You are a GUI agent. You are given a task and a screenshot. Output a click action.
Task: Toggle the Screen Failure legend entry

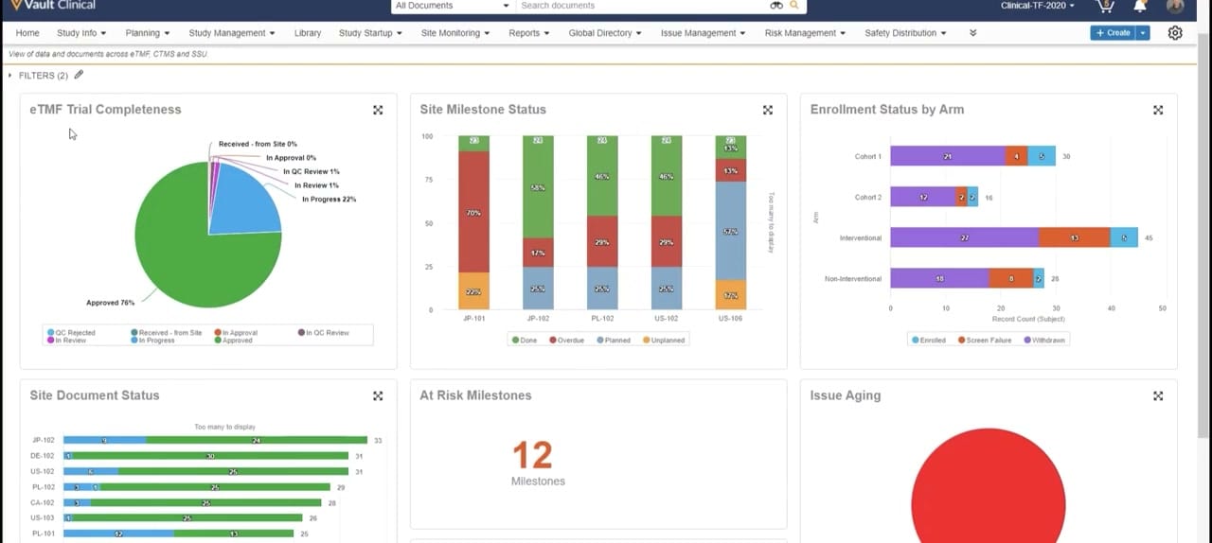click(x=984, y=340)
